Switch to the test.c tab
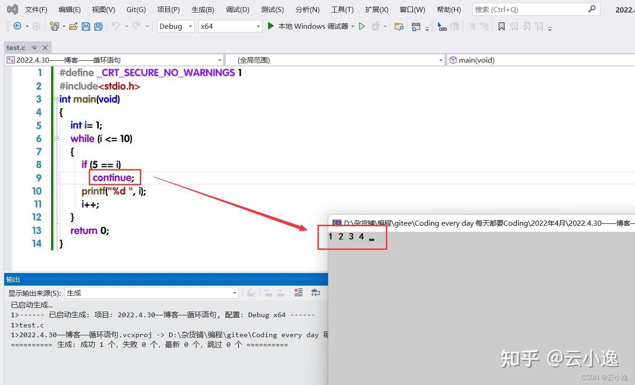The height and width of the screenshot is (385, 635). [x=15, y=47]
